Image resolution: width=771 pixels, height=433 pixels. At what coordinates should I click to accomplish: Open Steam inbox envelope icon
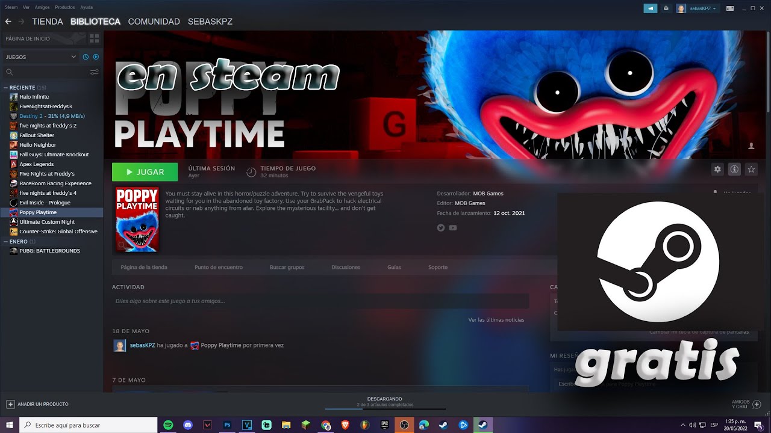click(x=666, y=8)
